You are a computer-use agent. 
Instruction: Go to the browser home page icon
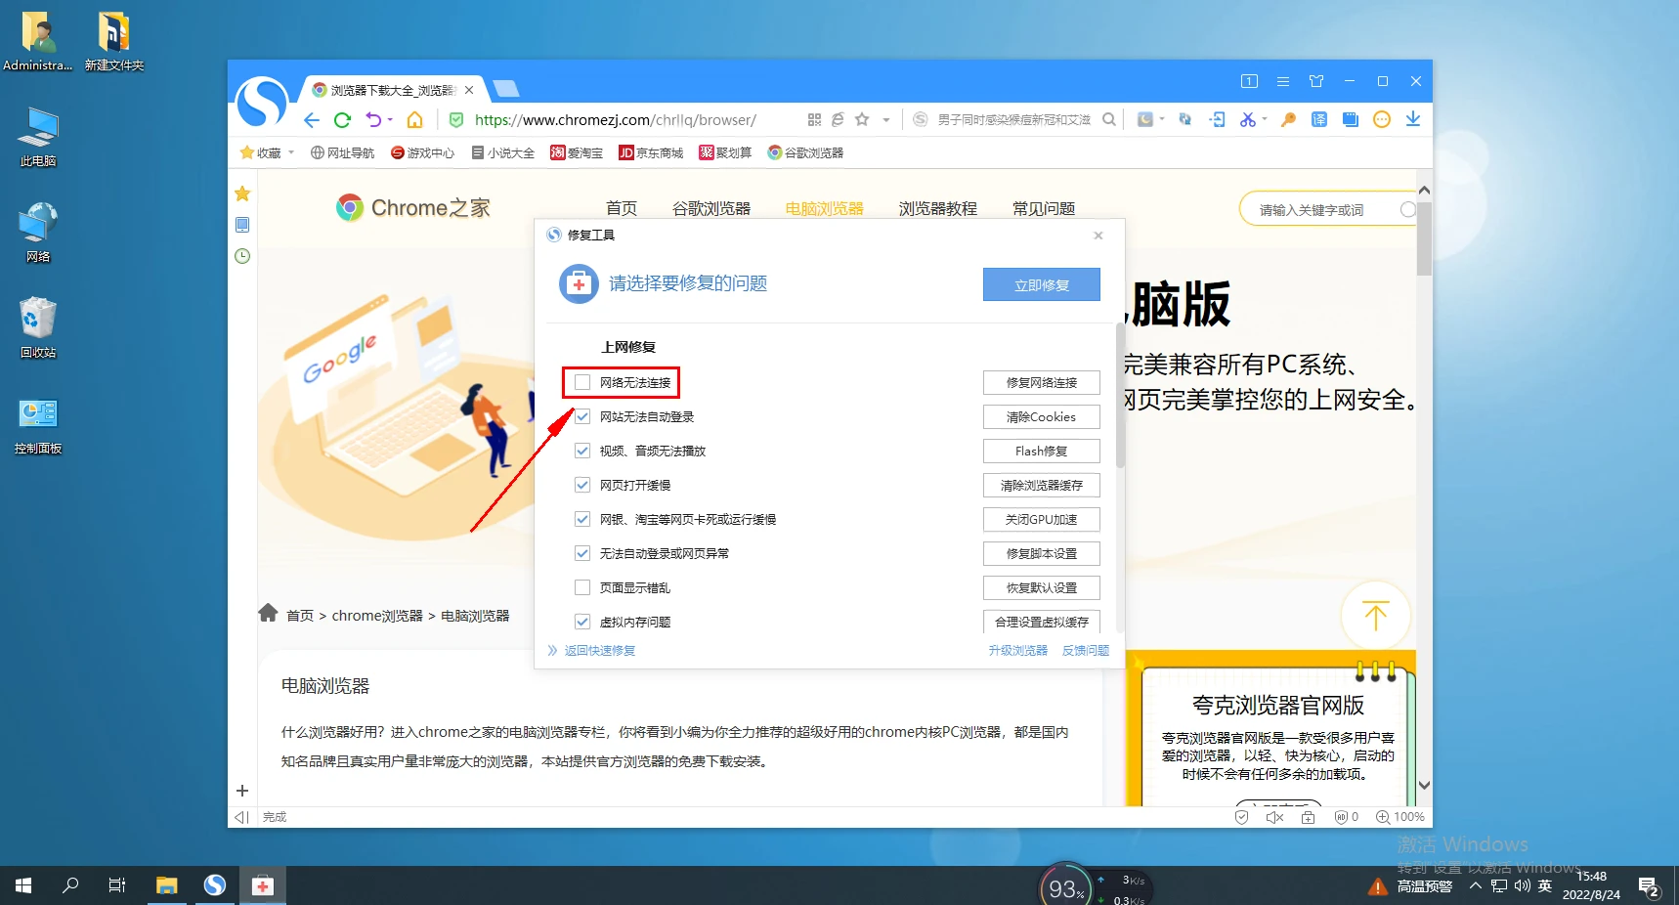[x=414, y=120]
